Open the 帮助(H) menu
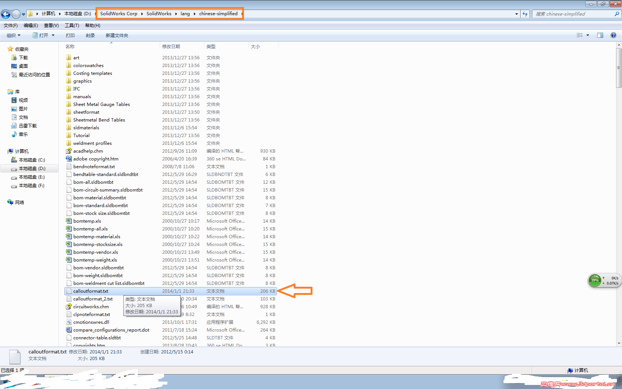622x389 pixels. coord(93,26)
